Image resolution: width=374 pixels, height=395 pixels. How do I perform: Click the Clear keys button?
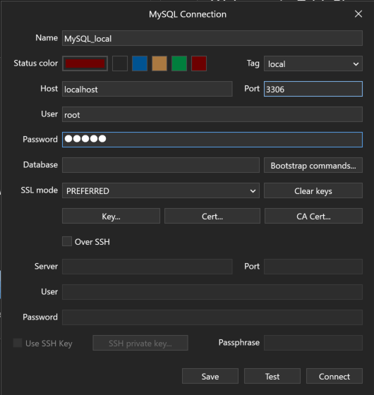313,190
